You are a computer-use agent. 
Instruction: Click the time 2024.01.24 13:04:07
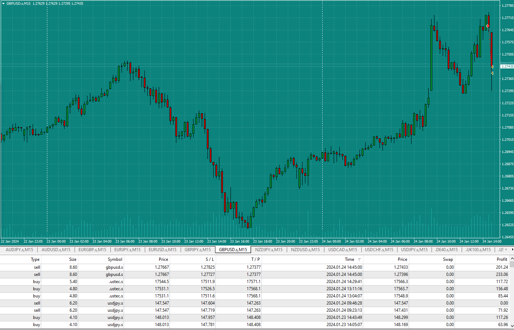344,296
